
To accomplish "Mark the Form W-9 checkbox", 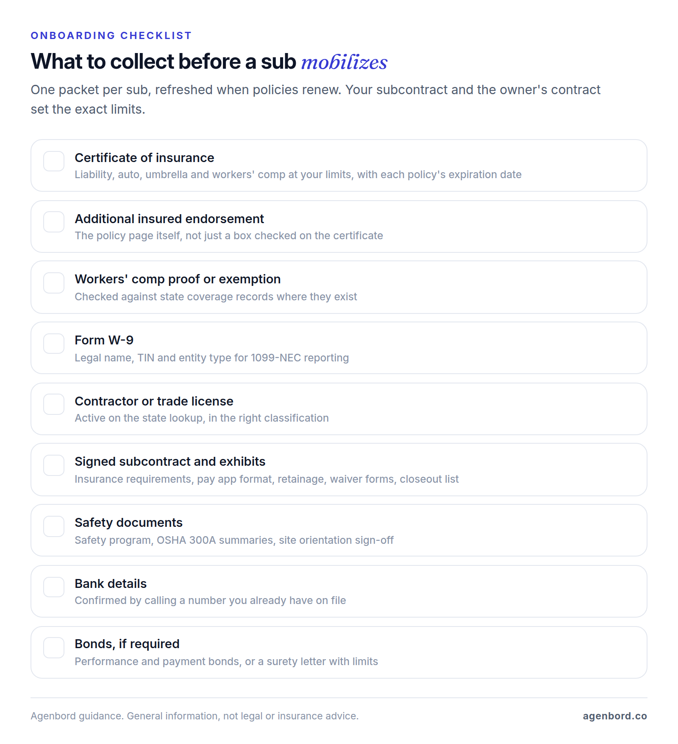I will point(54,344).
